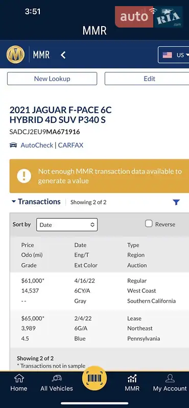189x408 pixels.
Task: Open the CARFAX report link
Action: point(70,145)
